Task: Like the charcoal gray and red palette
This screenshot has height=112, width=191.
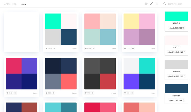Action: [x=87, y=93]
